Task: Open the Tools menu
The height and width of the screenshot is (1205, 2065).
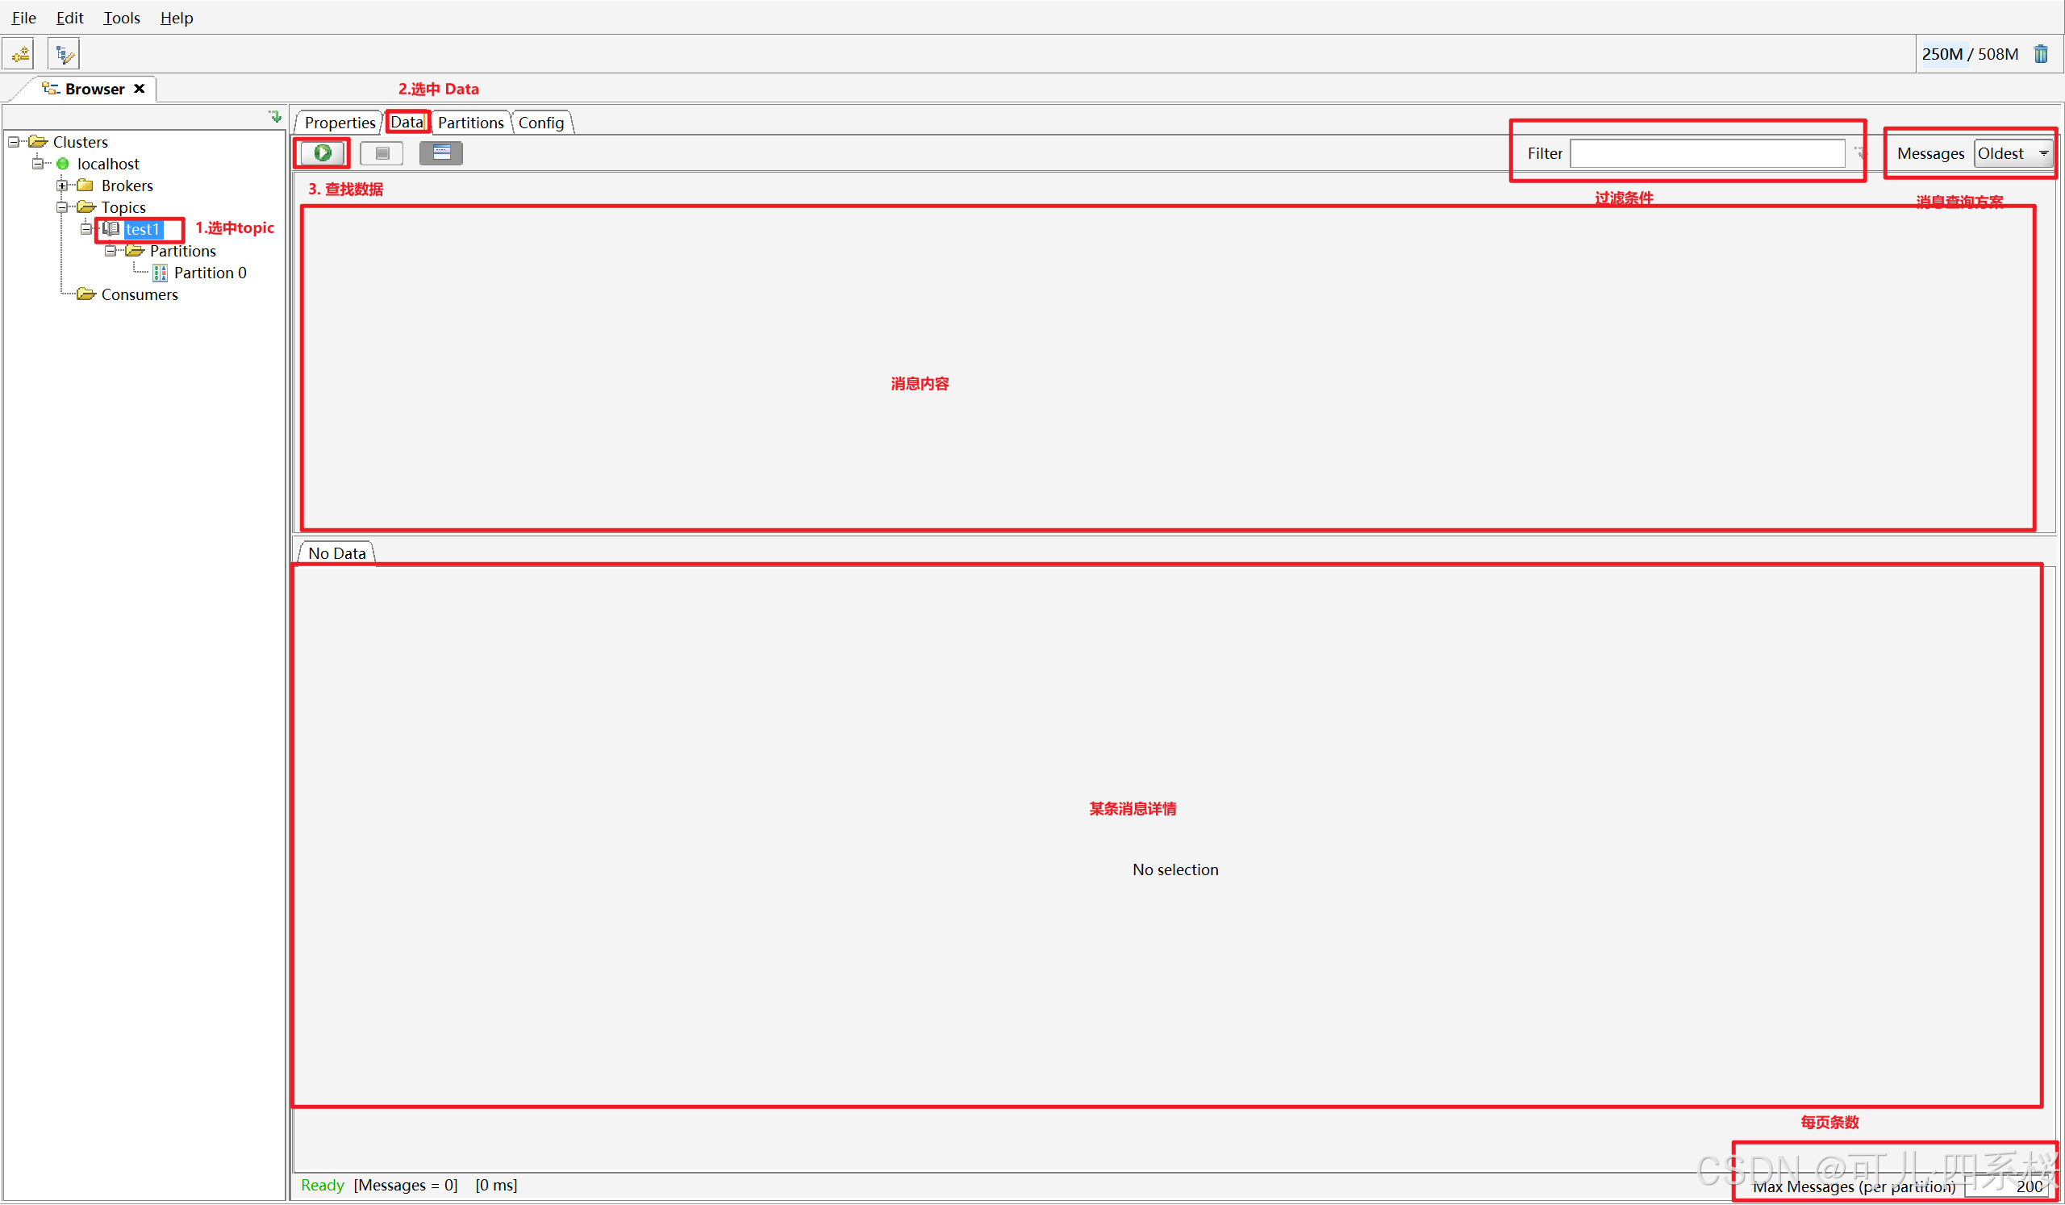Action: [121, 18]
